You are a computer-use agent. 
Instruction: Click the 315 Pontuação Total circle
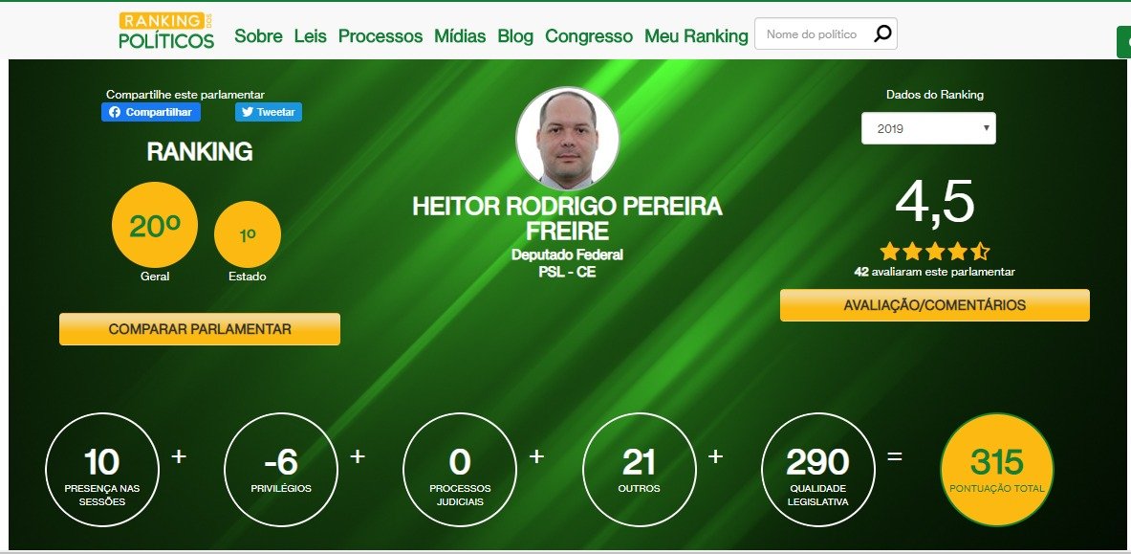[x=997, y=470]
